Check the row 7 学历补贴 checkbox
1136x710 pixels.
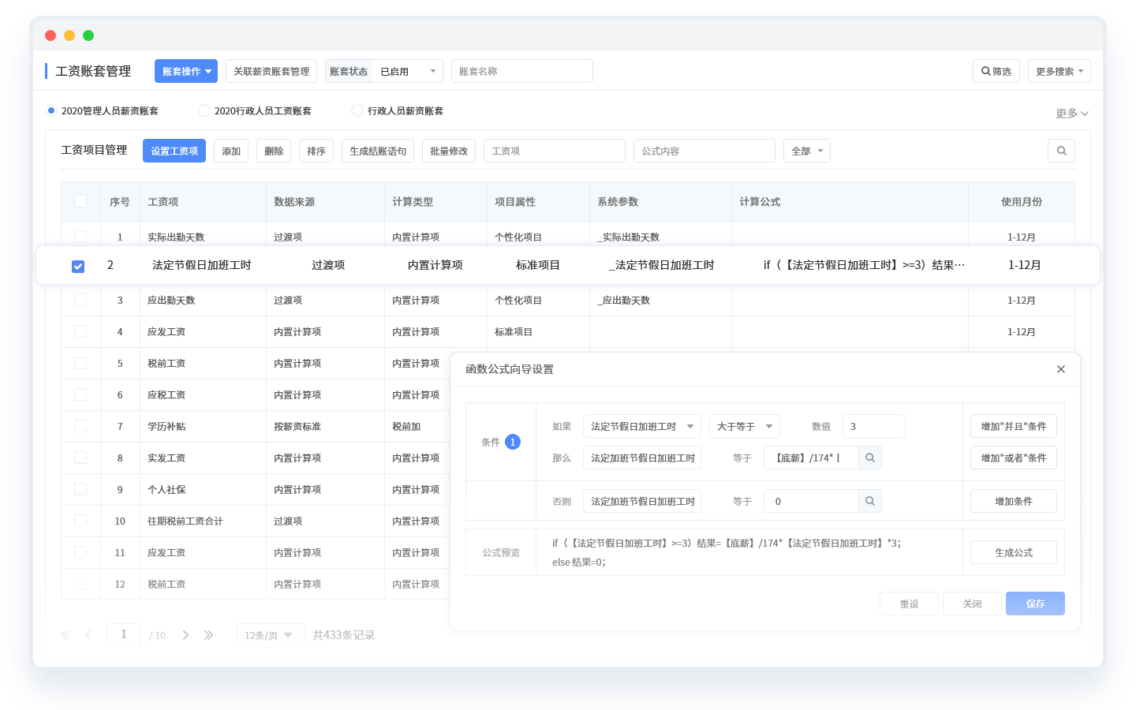click(x=80, y=426)
